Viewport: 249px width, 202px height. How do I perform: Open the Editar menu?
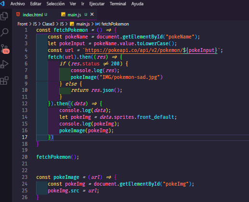coord(36,4)
